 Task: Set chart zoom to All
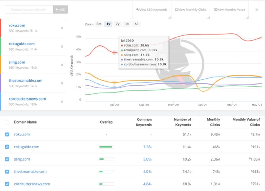pyautogui.click(x=136, y=24)
